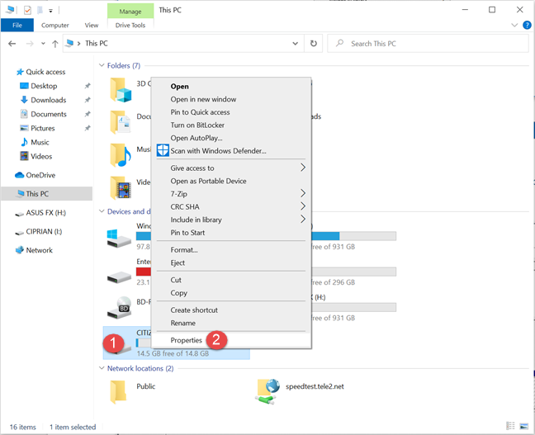Open Customize Quick Access Toolbar dropdown

click(50, 11)
